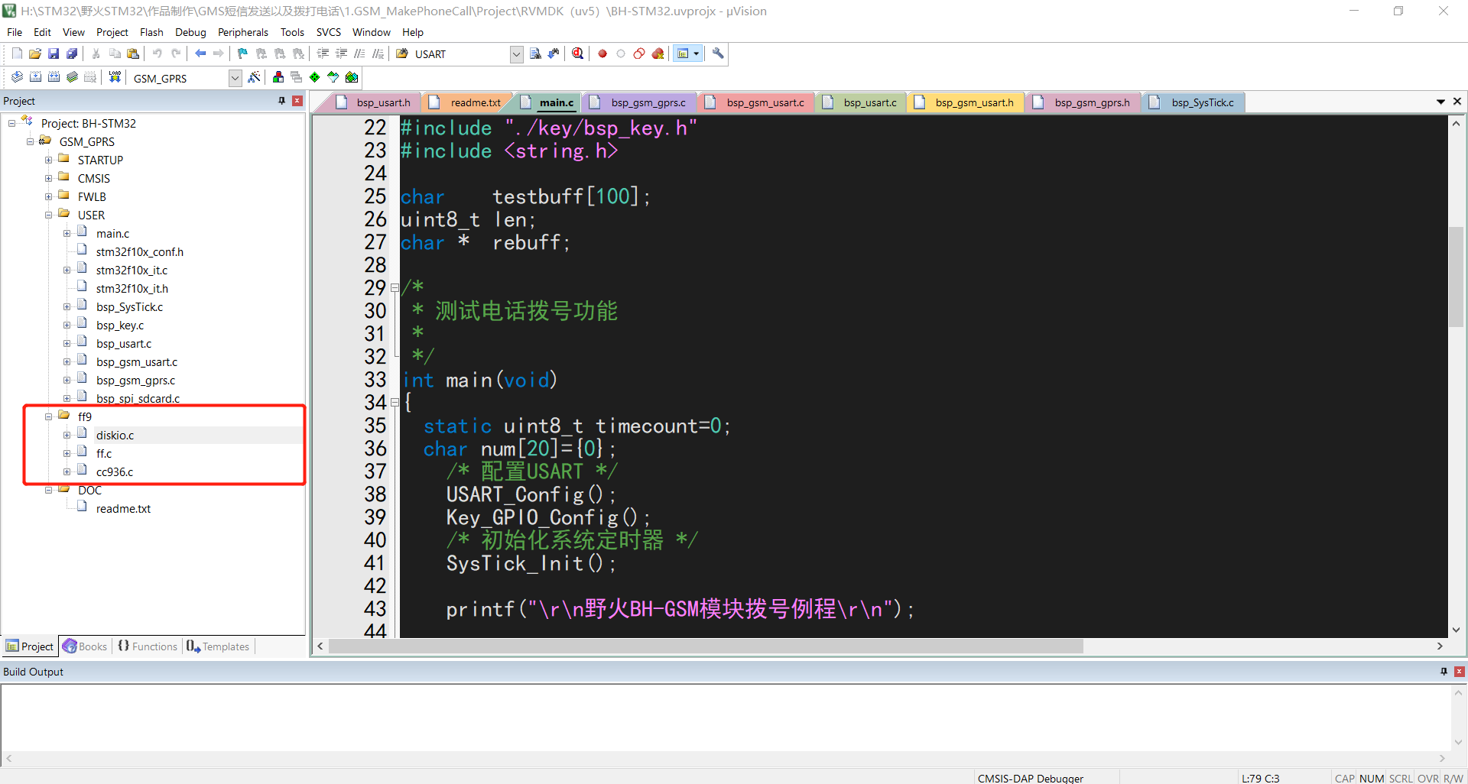Viewport: 1468px width, 784px height.
Task: Open the Configuration wrench settings
Action: tap(718, 53)
